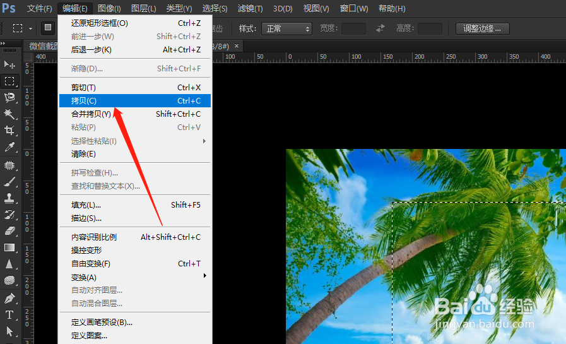This screenshot has height=344, width=566.
Task: Click the palm tree image on canvas
Action: [x=426, y=247]
